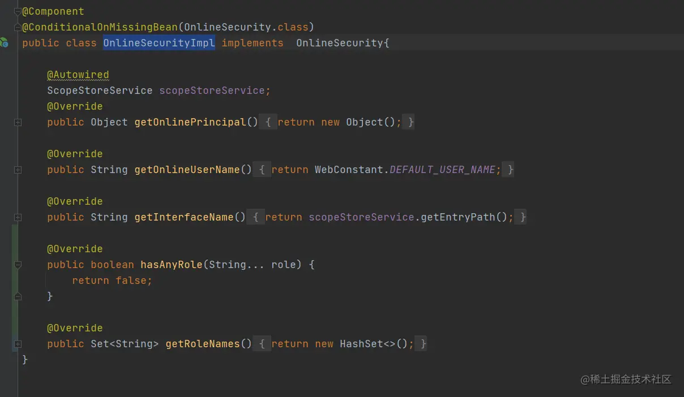This screenshot has height=397, width=684.
Task: Click the ScopeStoreService type name
Action: click(100, 90)
